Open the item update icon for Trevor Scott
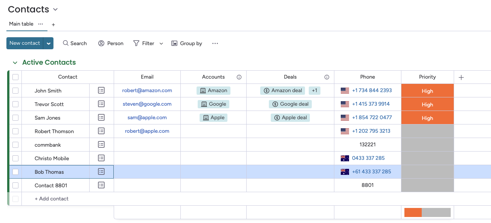The height and width of the screenshot is (223, 491). coord(101,104)
